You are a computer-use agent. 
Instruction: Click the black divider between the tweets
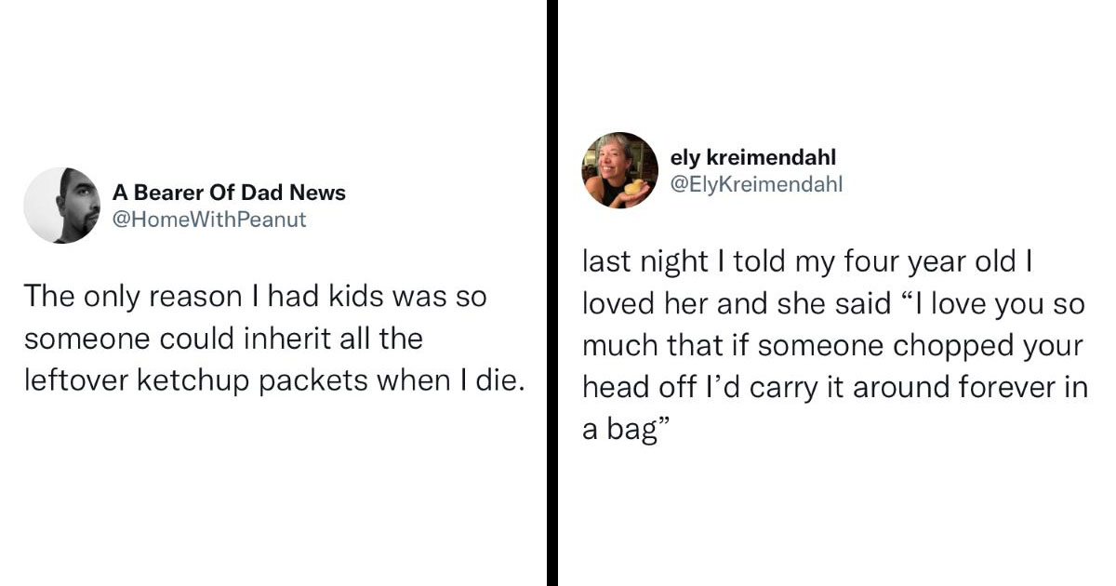coord(551,293)
